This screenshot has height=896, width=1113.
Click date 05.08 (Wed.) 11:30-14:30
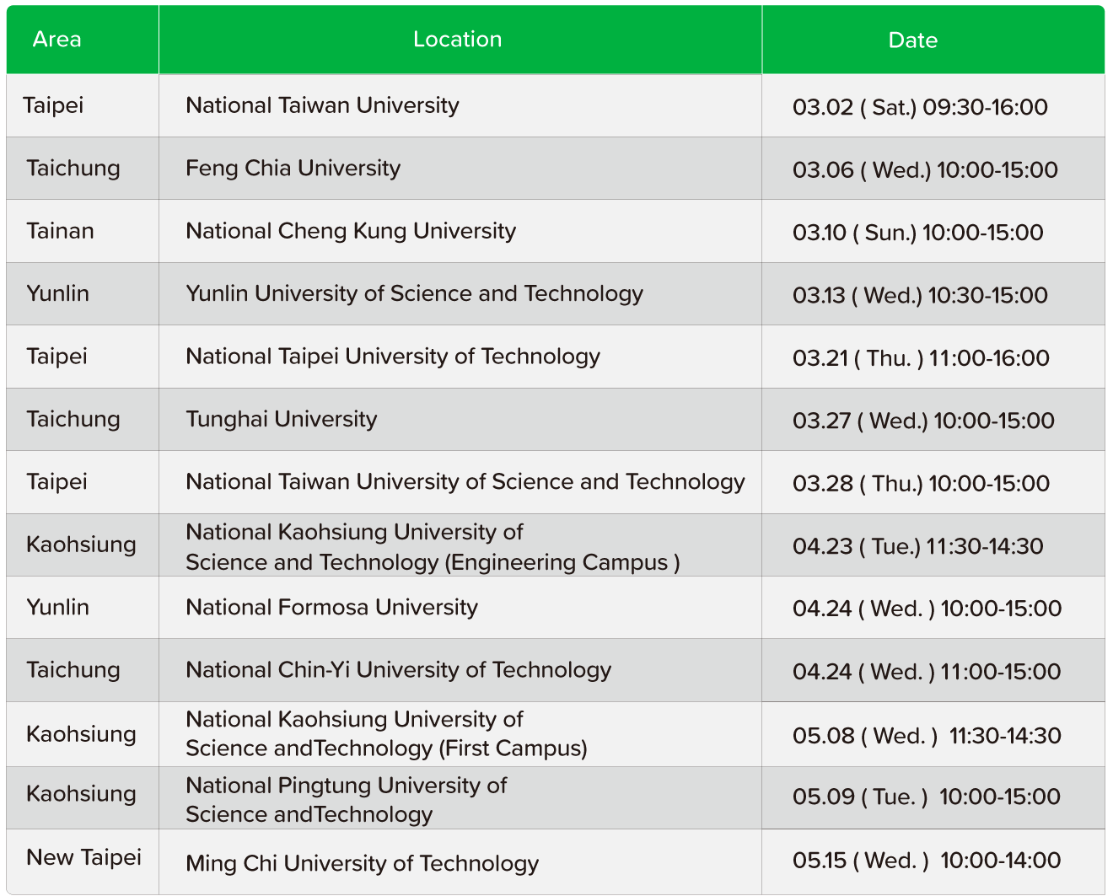click(x=927, y=736)
